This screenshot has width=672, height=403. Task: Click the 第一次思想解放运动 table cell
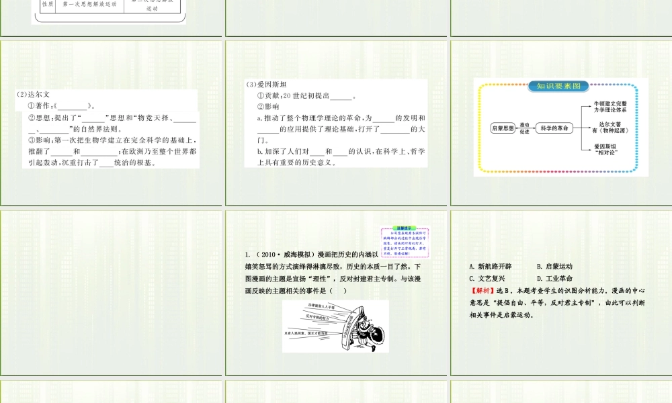coord(89,4)
